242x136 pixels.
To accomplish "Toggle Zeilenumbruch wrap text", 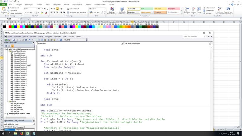I will point(73,9).
